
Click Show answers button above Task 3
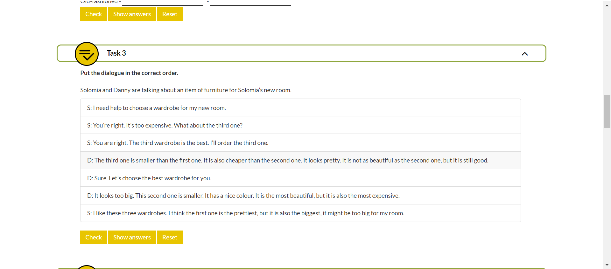(132, 14)
